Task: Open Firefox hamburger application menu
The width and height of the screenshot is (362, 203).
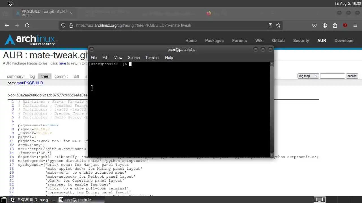Action: click(355, 25)
